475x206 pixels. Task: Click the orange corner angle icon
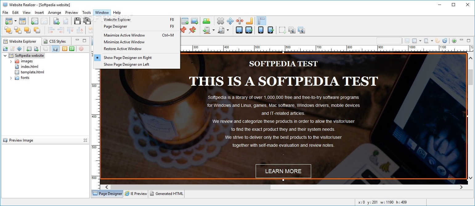249,21
